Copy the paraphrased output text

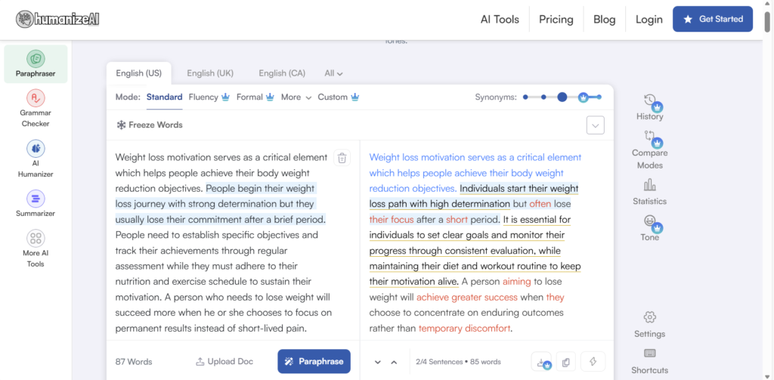(566, 362)
